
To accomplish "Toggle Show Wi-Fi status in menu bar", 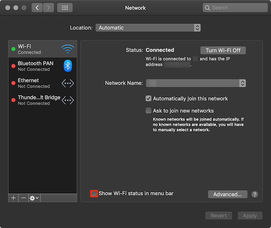I will tap(94, 193).
